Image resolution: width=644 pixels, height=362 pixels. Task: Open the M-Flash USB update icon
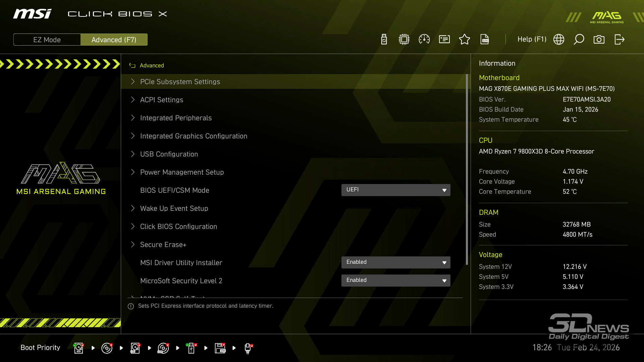click(384, 40)
